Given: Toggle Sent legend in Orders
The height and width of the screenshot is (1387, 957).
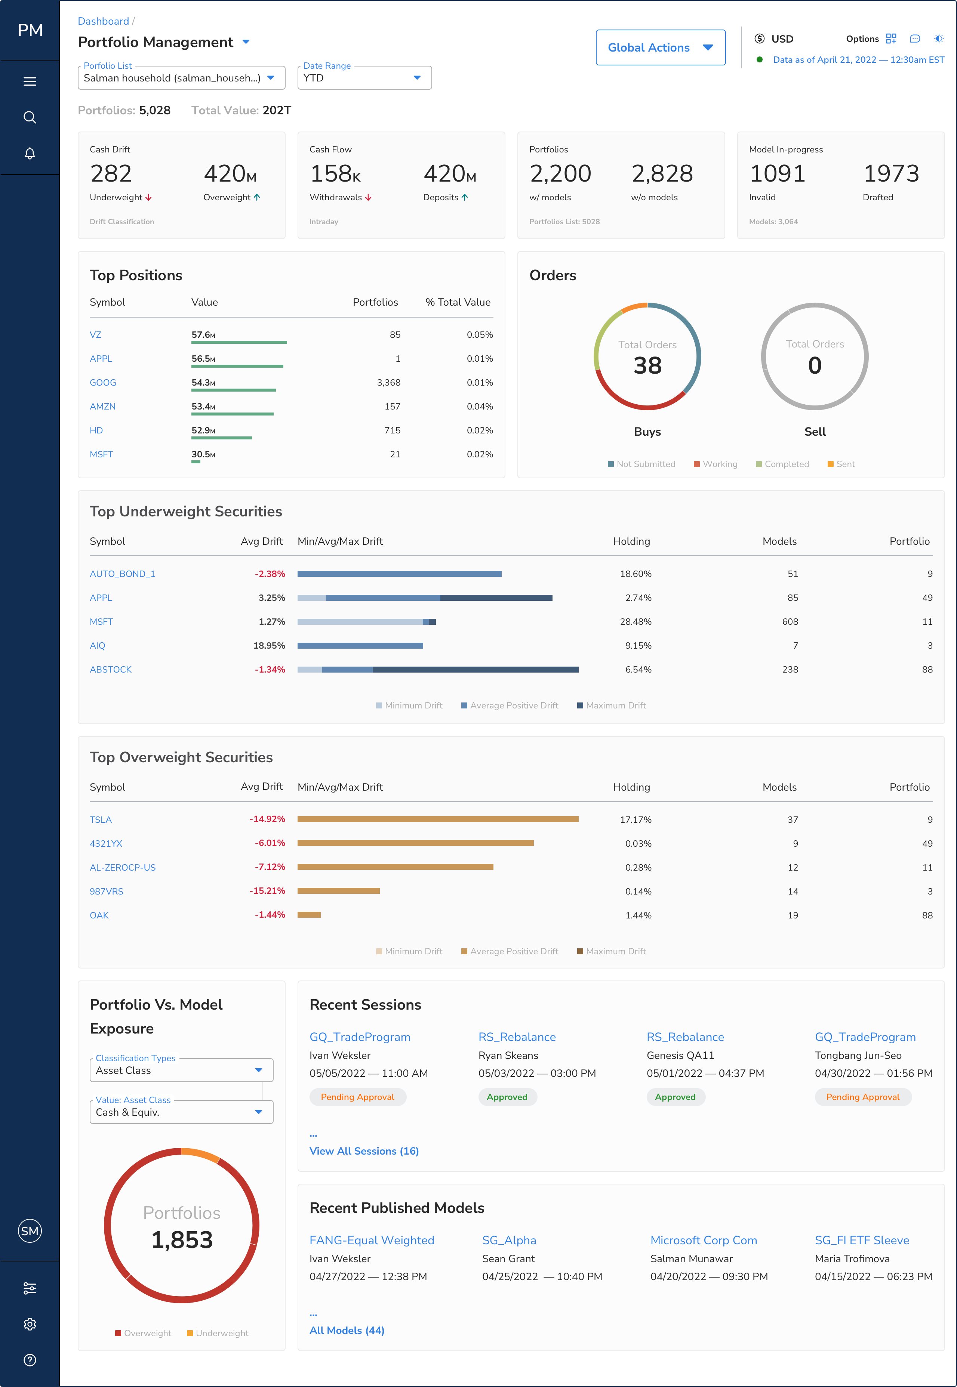Looking at the screenshot, I should pos(841,464).
